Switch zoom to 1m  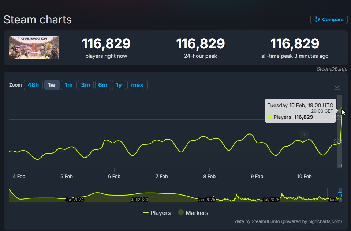click(x=69, y=85)
